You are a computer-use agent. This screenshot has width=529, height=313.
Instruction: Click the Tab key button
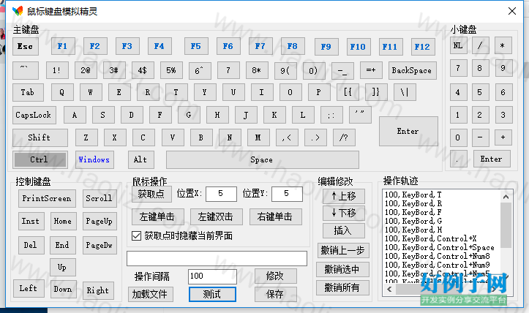28,92
